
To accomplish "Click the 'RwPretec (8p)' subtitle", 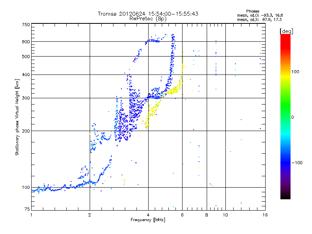I will [x=148, y=19].
